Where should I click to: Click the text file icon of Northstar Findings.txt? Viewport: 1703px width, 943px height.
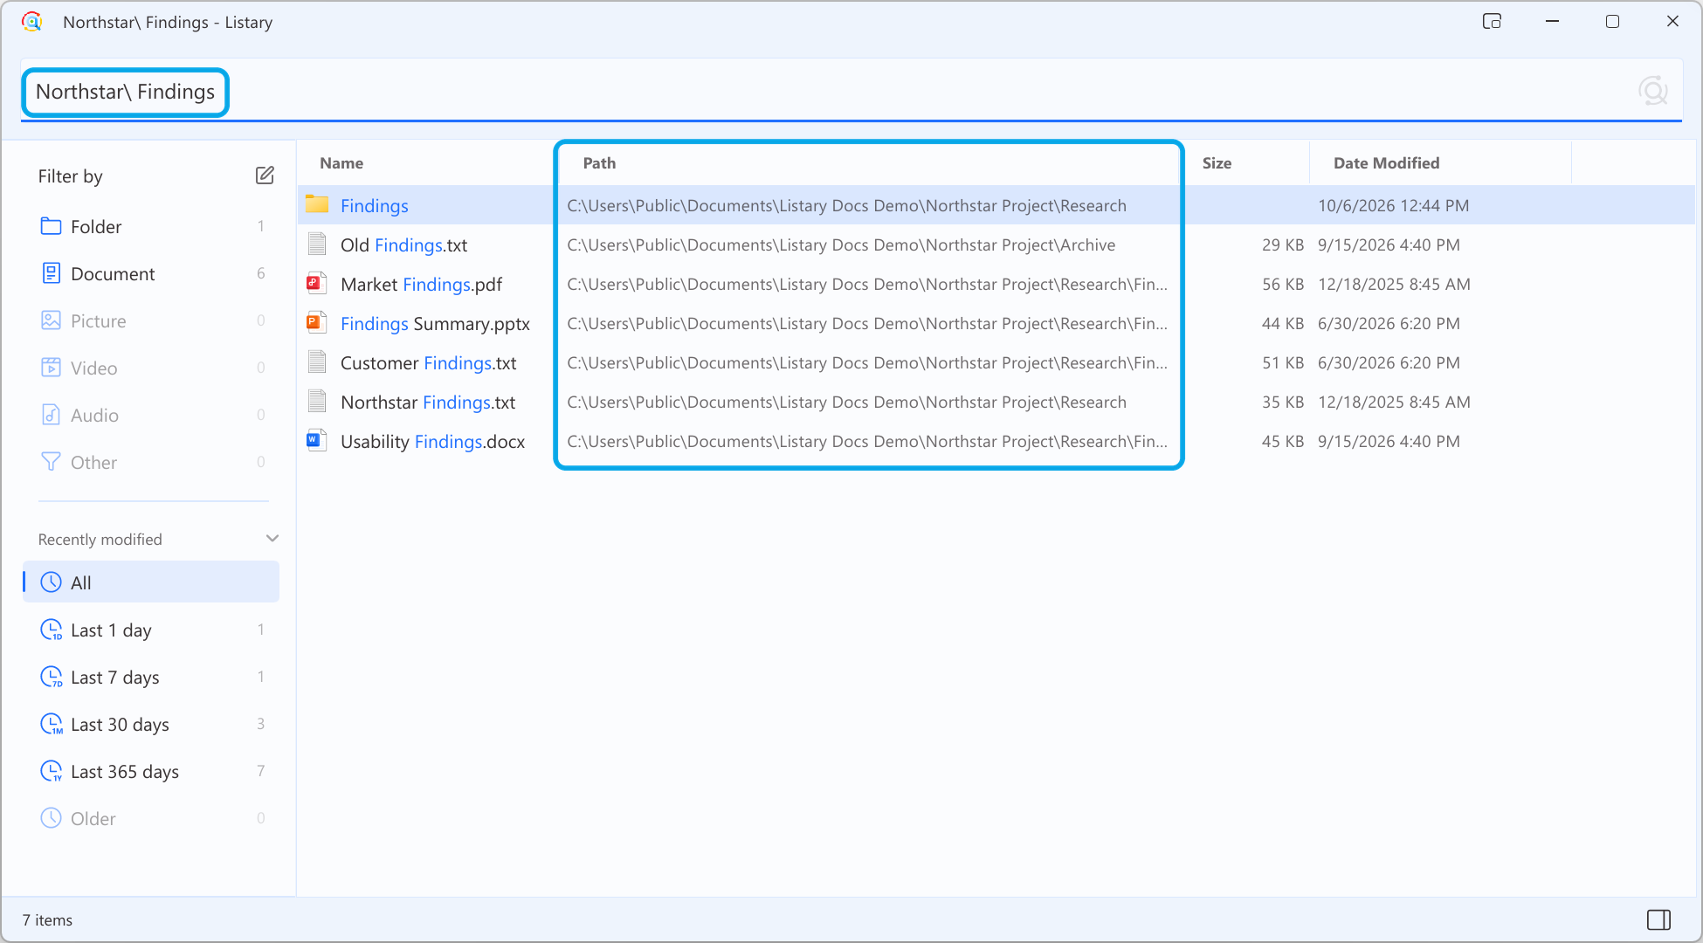pos(317,402)
